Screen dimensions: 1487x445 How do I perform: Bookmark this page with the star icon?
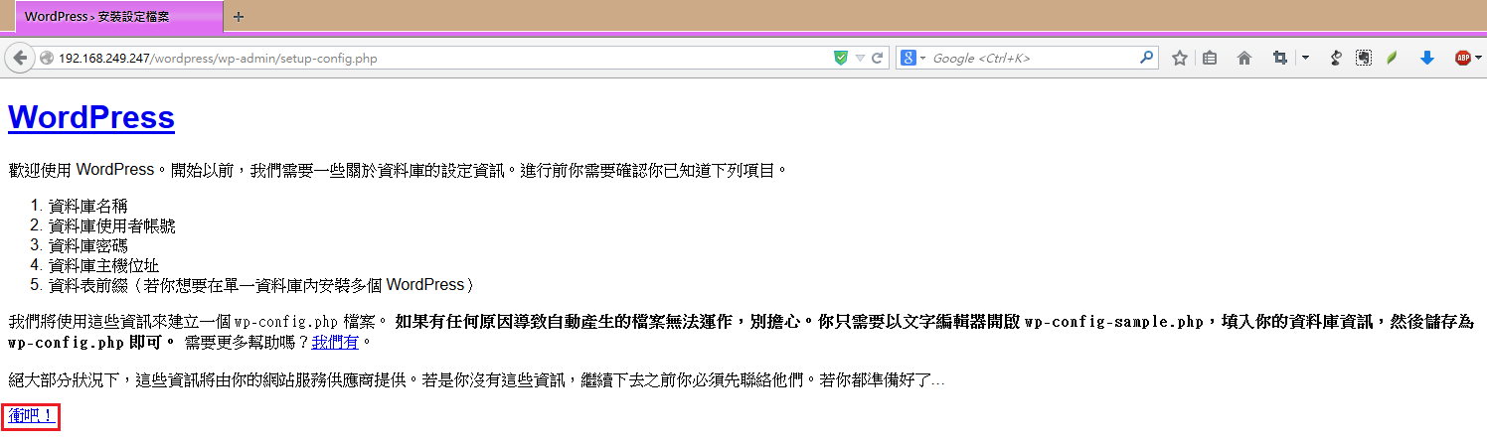click(x=1180, y=58)
